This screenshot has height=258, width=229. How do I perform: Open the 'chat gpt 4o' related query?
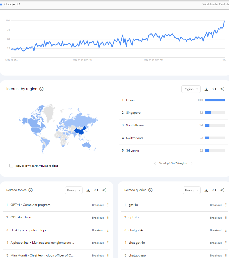coord(137,243)
